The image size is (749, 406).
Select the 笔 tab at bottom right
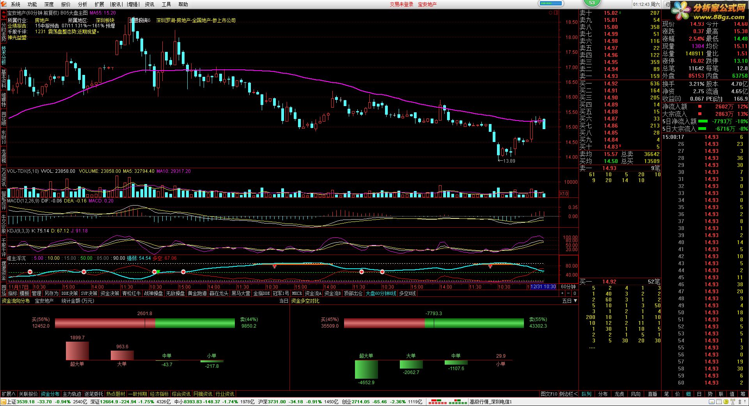click(666, 394)
